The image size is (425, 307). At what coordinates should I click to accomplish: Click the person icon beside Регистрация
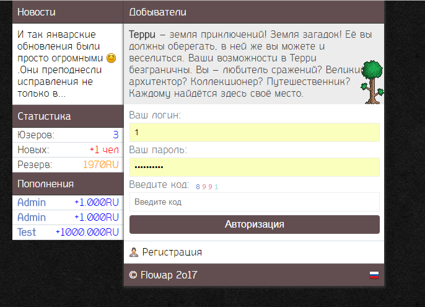point(134,252)
